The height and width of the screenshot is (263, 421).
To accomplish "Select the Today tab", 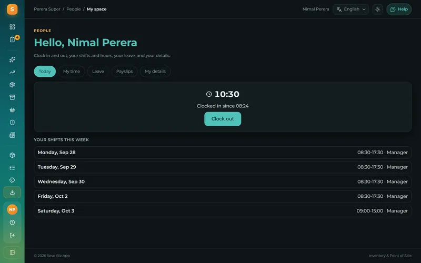I will [45, 72].
